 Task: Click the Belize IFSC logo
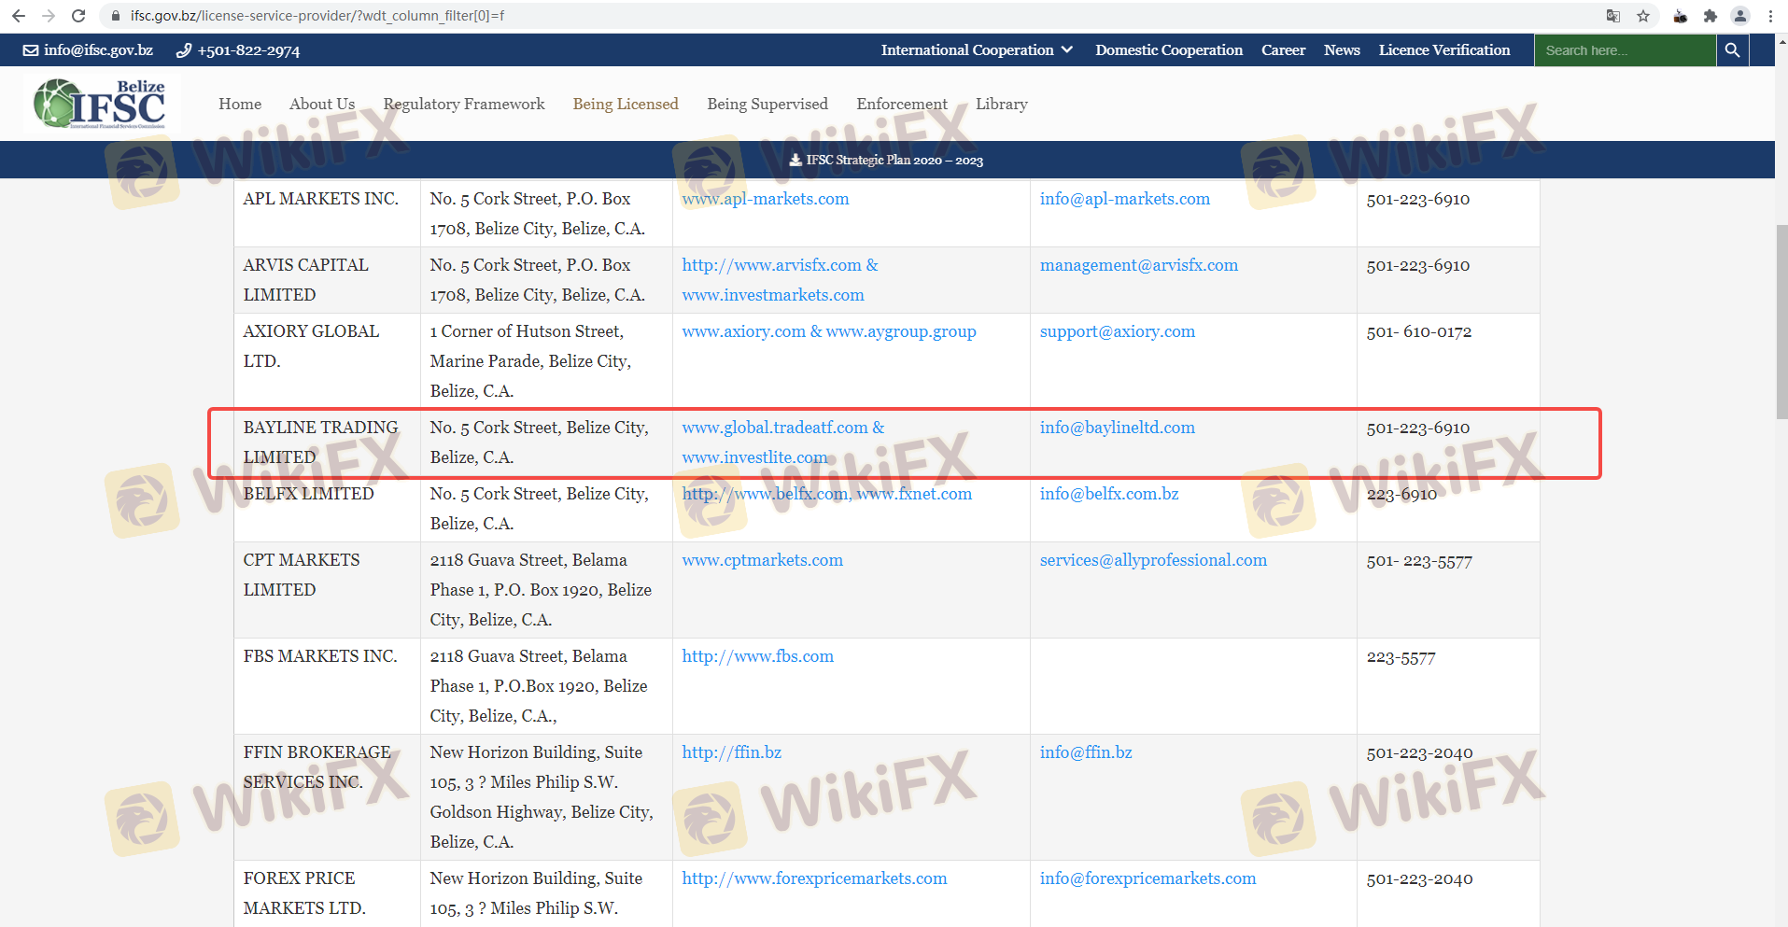click(100, 104)
